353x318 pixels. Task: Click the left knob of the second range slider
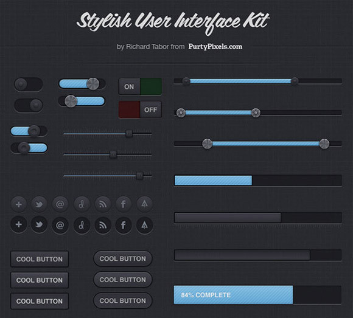click(181, 112)
